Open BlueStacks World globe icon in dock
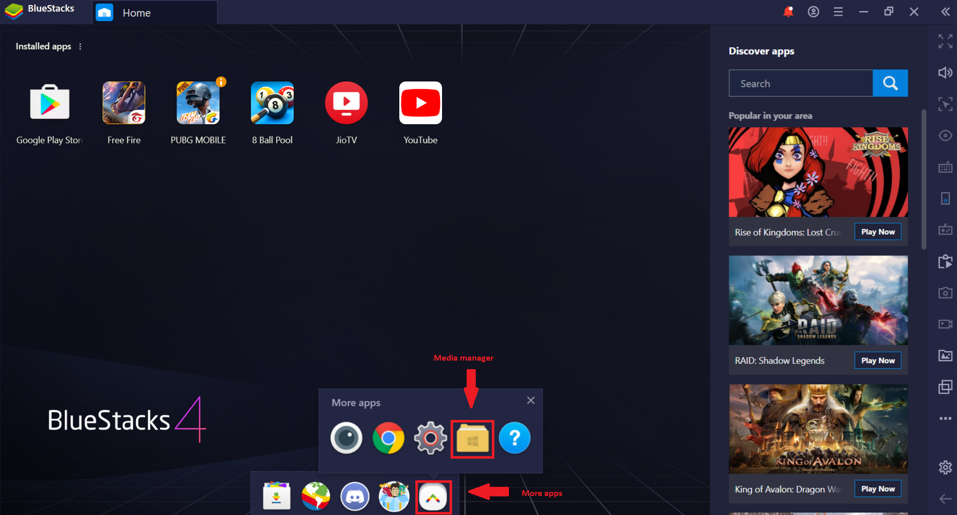 316,496
